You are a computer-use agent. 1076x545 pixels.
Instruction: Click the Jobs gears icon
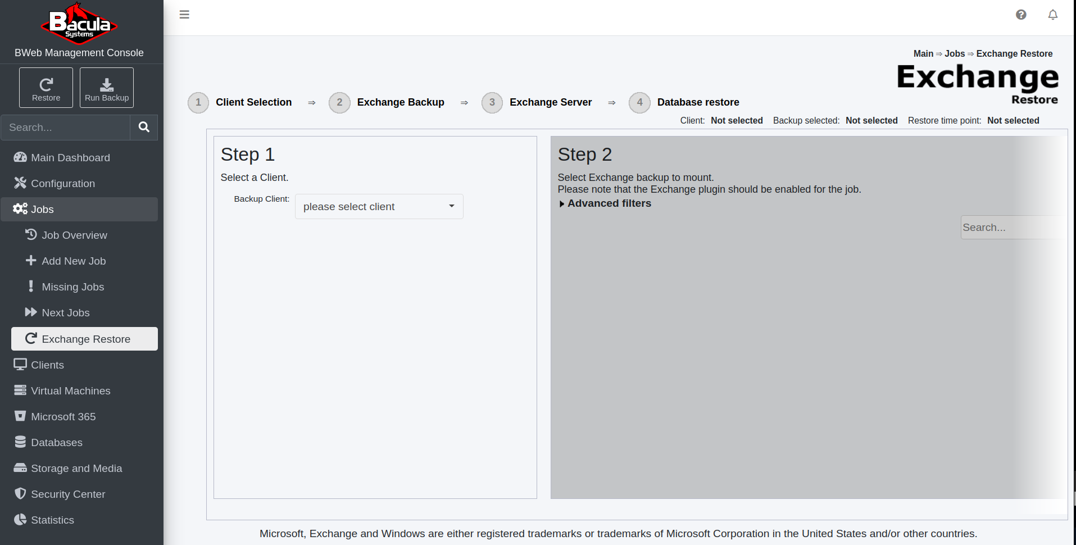pyautogui.click(x=20, y=208)
